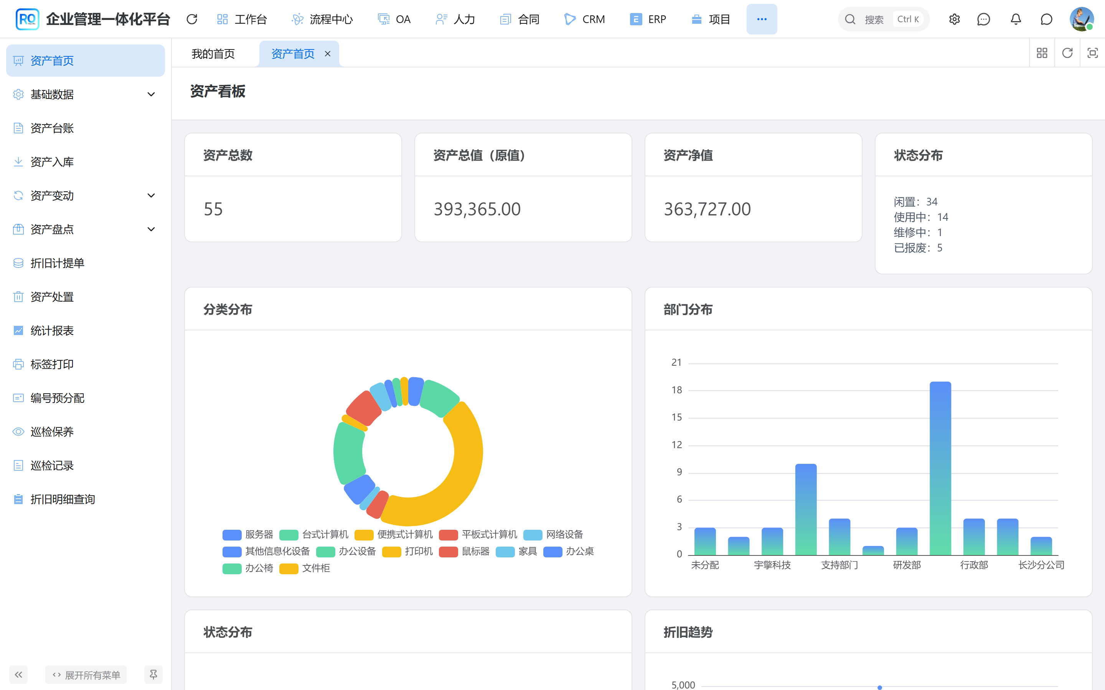The width and height of the screenshot is (1105, 690).
Task: Toggle 文件柜 legend entry
Action: (x=305, y=568)
